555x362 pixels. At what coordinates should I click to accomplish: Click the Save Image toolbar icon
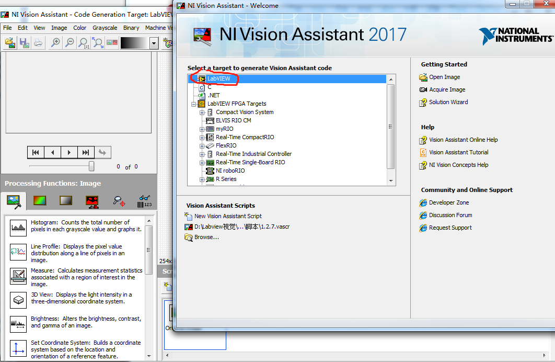(24, 43)
